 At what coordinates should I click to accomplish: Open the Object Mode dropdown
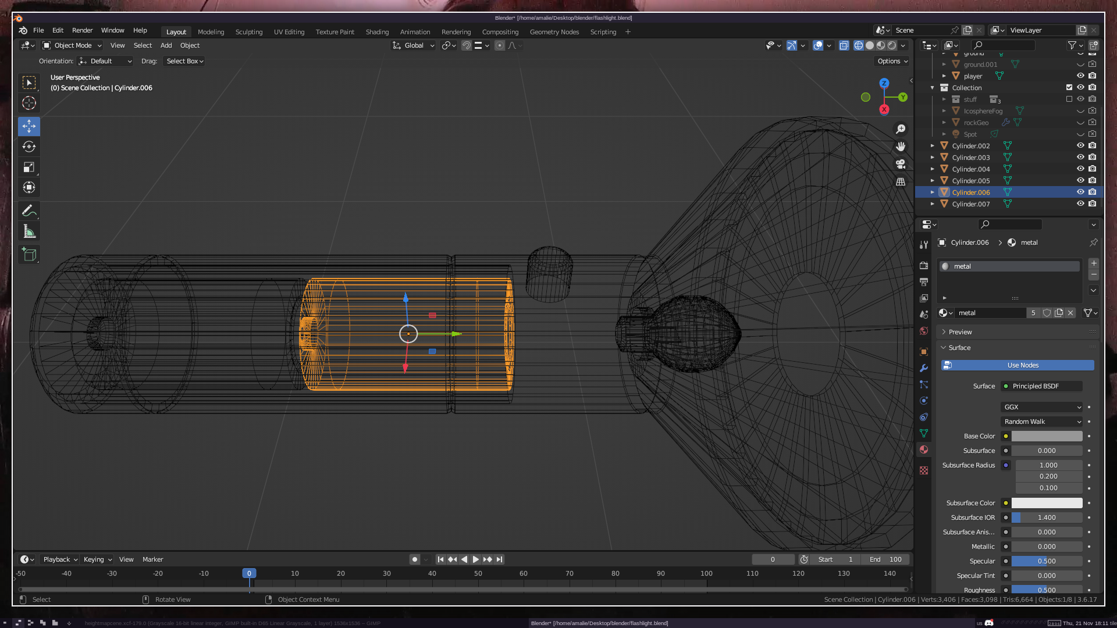(x=72, y=45)
